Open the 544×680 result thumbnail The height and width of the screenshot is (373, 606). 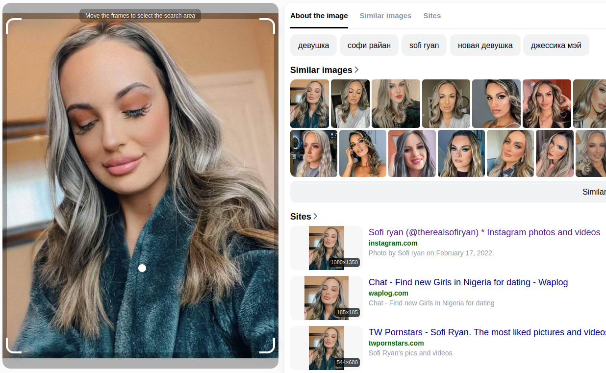327,348
